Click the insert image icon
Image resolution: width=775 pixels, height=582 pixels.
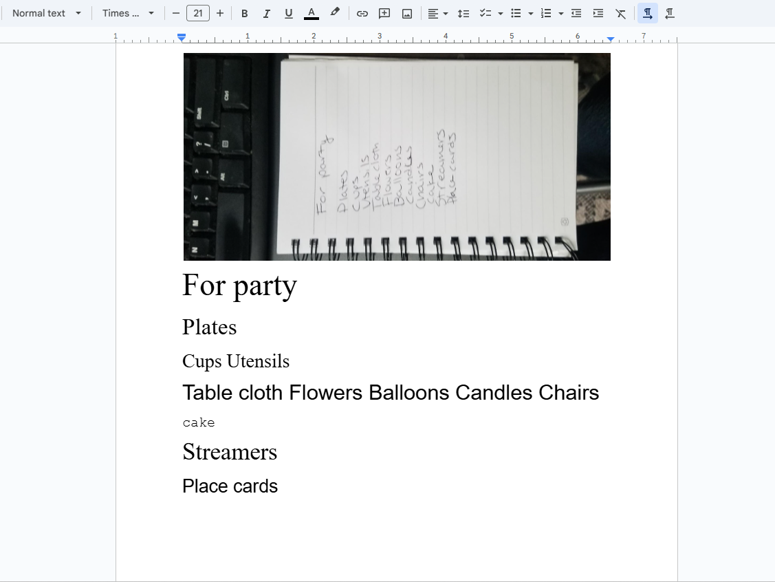point(407,13)
